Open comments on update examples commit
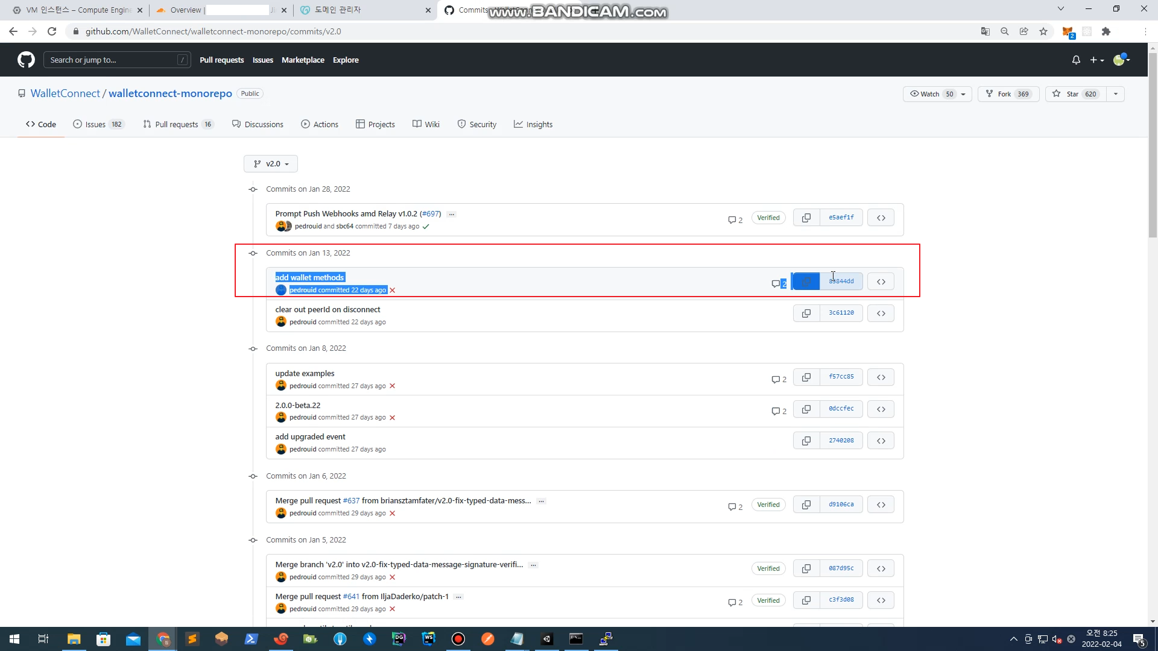The width and height of the screenshot is (1158, 651). click(x=779, y=379)
